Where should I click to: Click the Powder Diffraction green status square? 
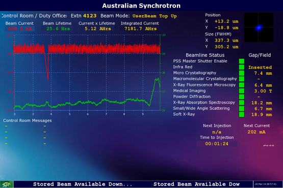click(242, 97)
